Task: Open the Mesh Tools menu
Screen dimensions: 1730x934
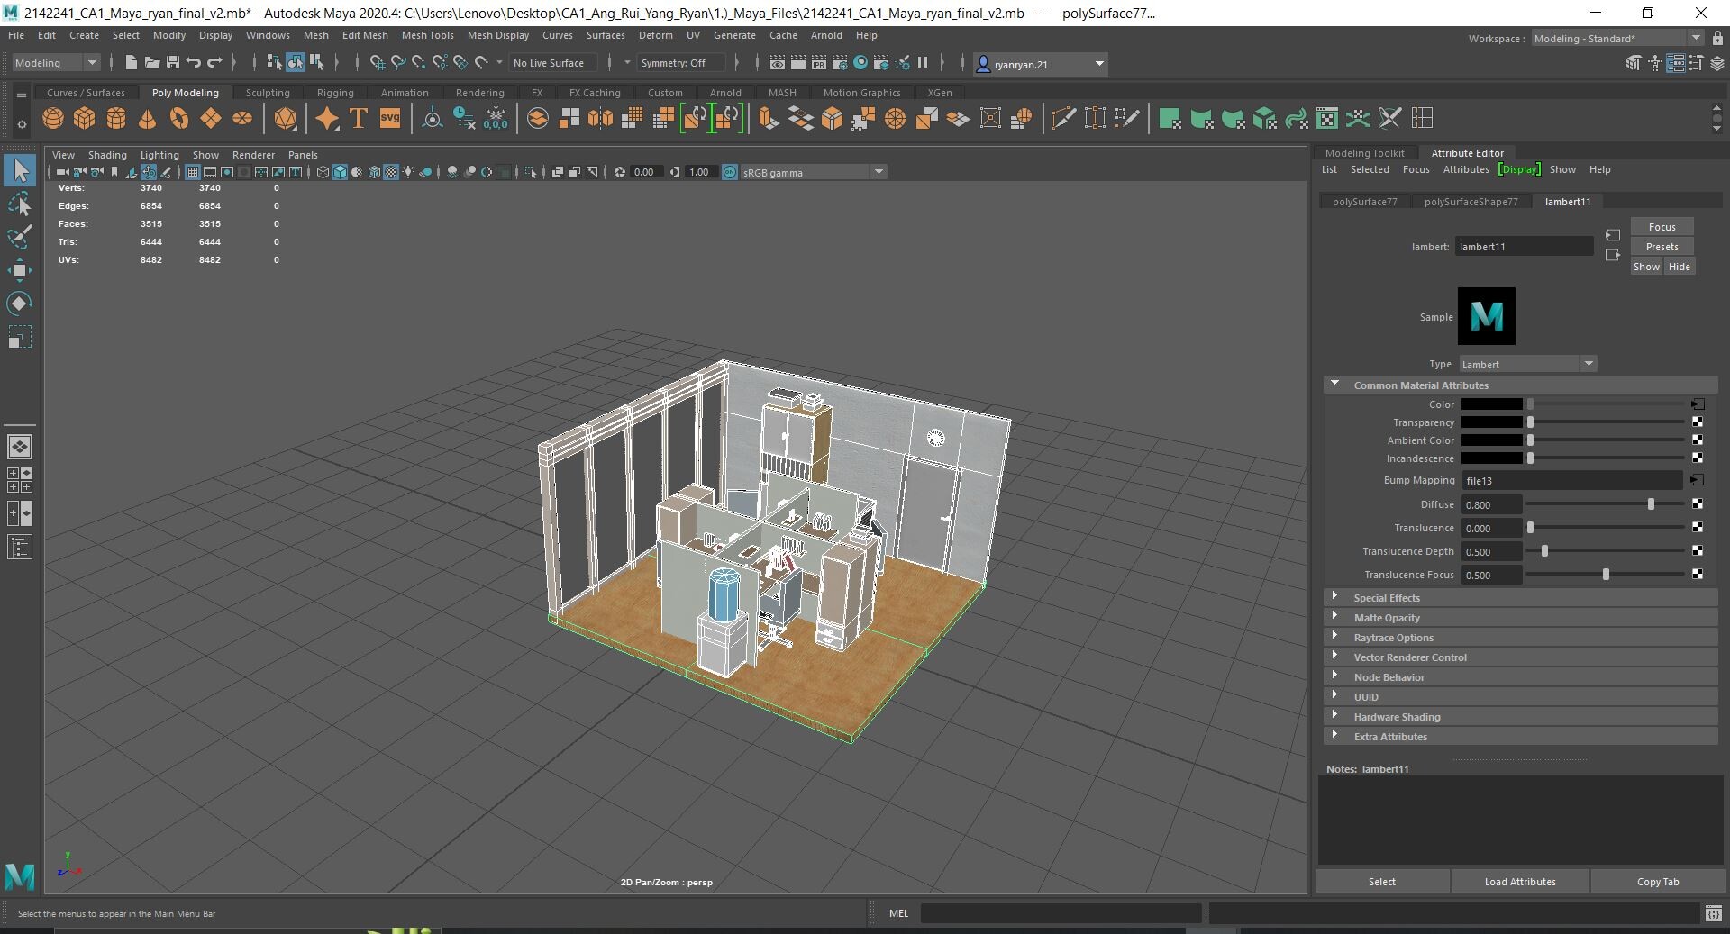Action: pyautogui.click(x=427, y=35)
